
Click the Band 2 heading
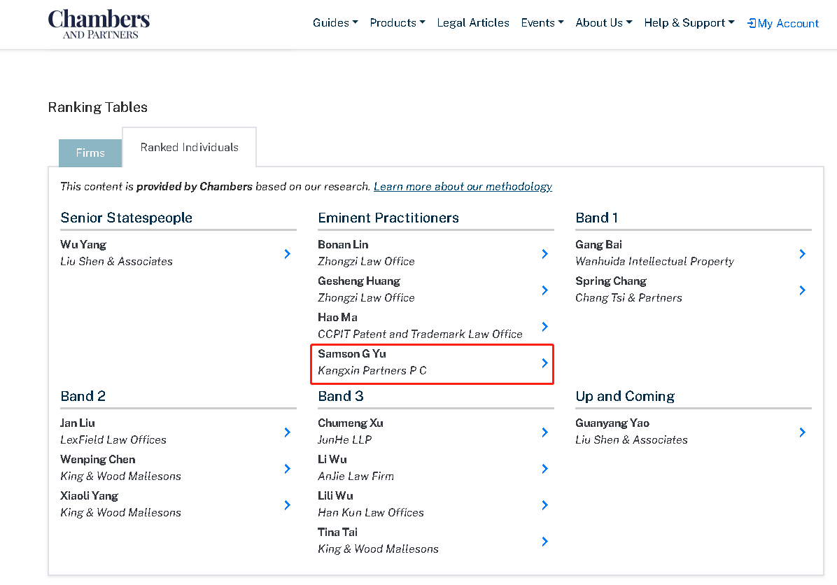pos(83,396)
